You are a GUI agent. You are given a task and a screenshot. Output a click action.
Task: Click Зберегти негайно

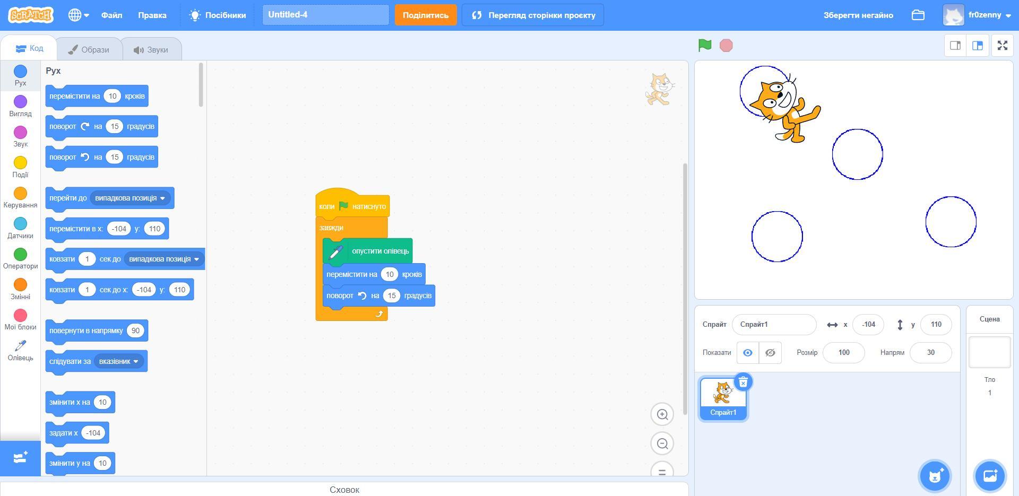point(858,15)
